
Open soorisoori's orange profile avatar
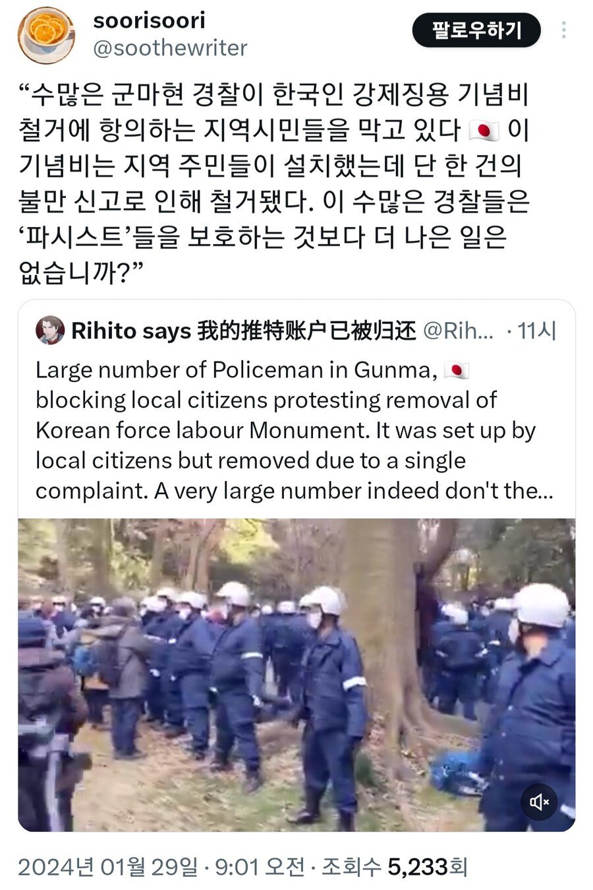tap(46, 35)
